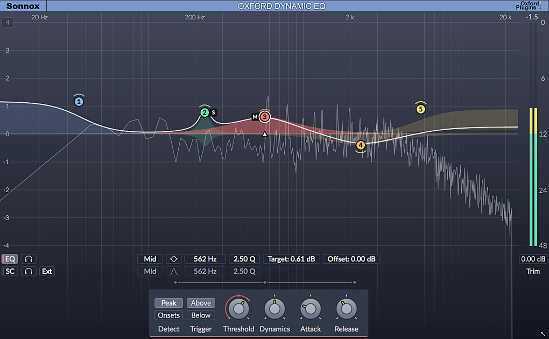Open the EQ Mid channel selector
The image size is (549, 339).
click(150, 259)
